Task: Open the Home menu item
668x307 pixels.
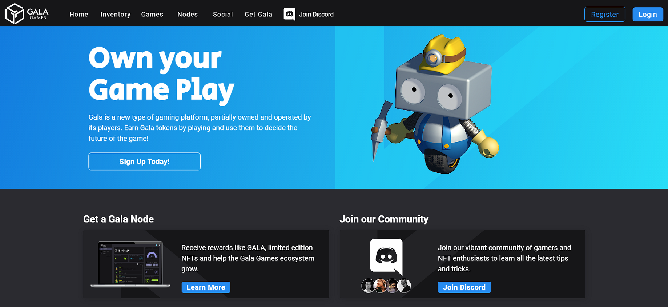Action: (x=79, y=14)
